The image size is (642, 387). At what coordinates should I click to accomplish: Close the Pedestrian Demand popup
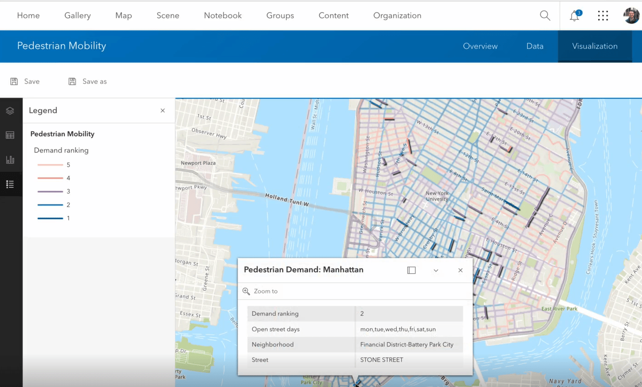point(460,270)
